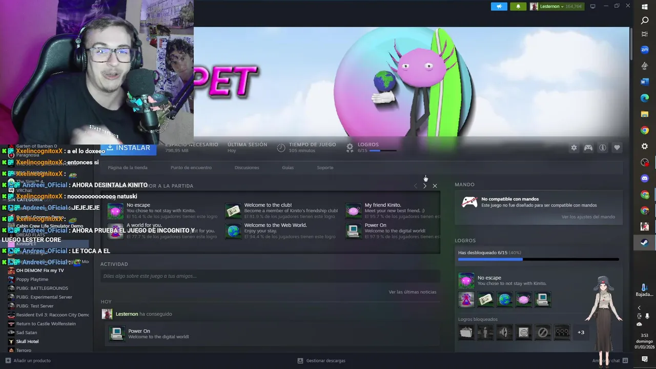Image resolution: width=656 pixels, height=369 pixels.
Task: Click the achievements progress bar
Action: [538, 259]
